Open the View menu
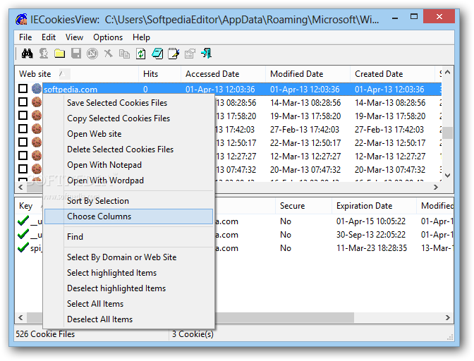Screen dimensions: 474x361 74,37
